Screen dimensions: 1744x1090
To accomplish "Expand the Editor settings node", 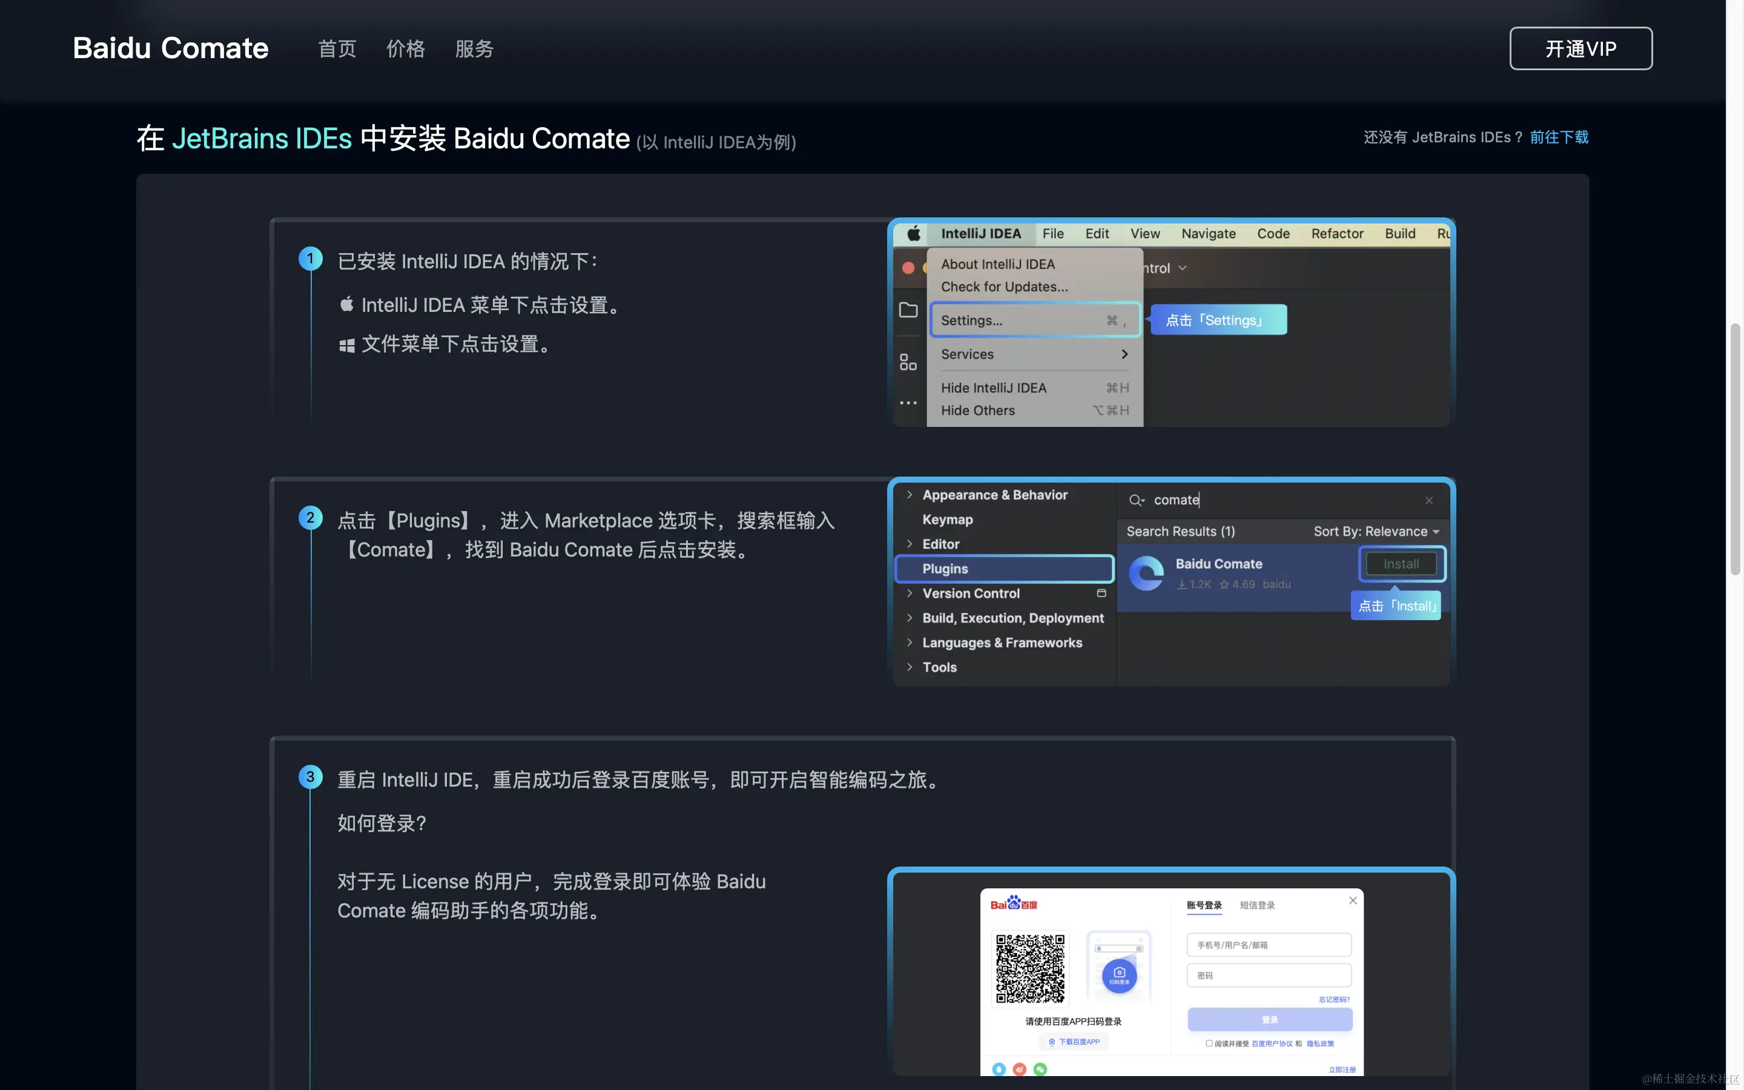I will [x=910, y=544].
